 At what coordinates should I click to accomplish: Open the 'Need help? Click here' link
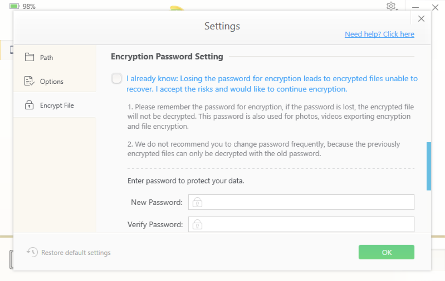coord(379,34)
